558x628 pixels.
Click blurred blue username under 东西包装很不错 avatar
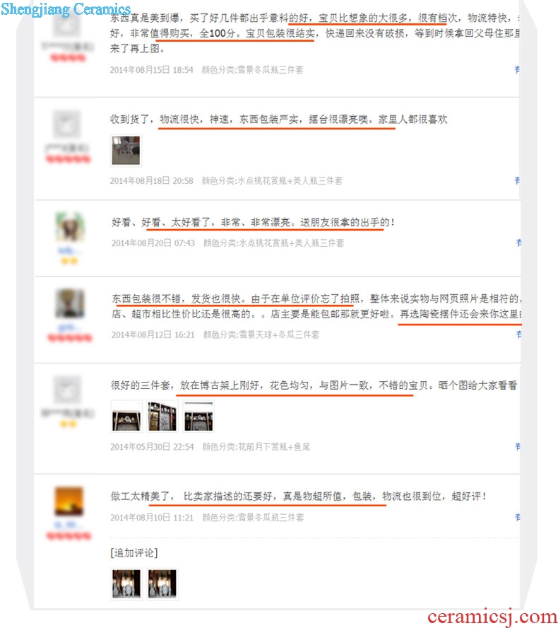[x=67, y=327]
